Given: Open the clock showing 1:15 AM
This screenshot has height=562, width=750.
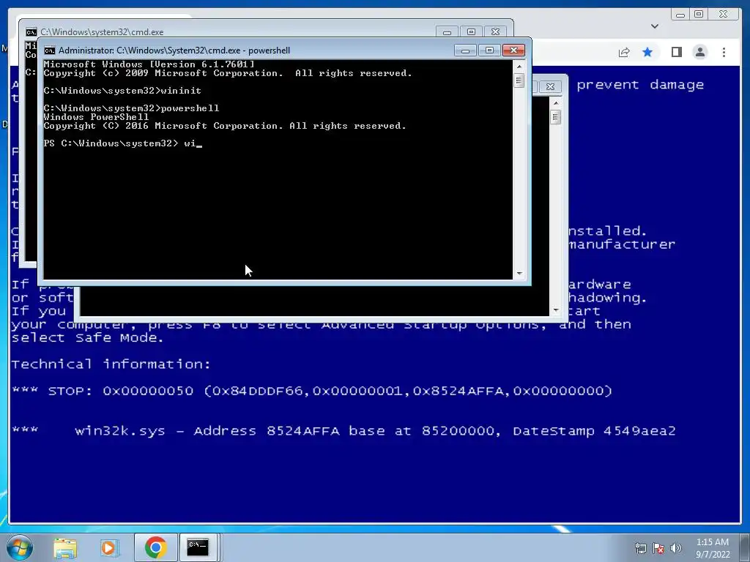Looking at the screenshot, I should 712,548.
